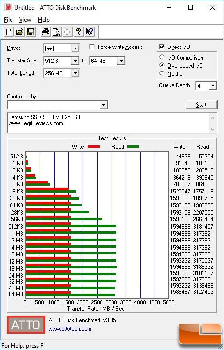Click the 4 KB row label
This screenshot has height=350, width=224.
[x=18, y=178]
